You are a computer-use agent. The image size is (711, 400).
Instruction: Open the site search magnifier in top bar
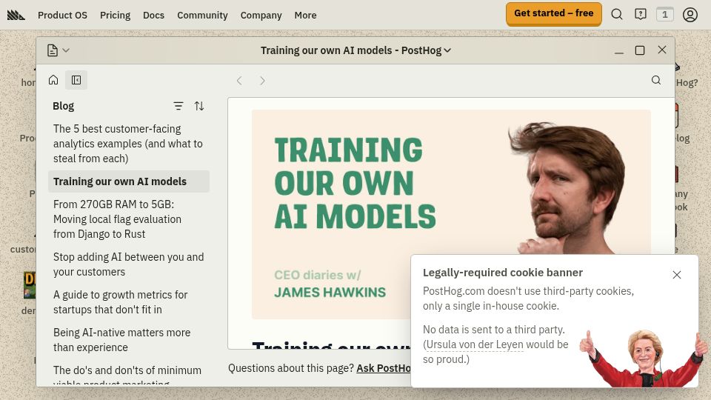[x=617, y=15]
